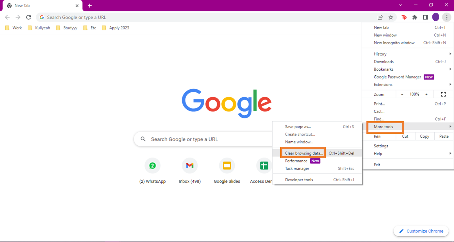
Task: Open the purple profile avatar
Action: click(436, 17)
